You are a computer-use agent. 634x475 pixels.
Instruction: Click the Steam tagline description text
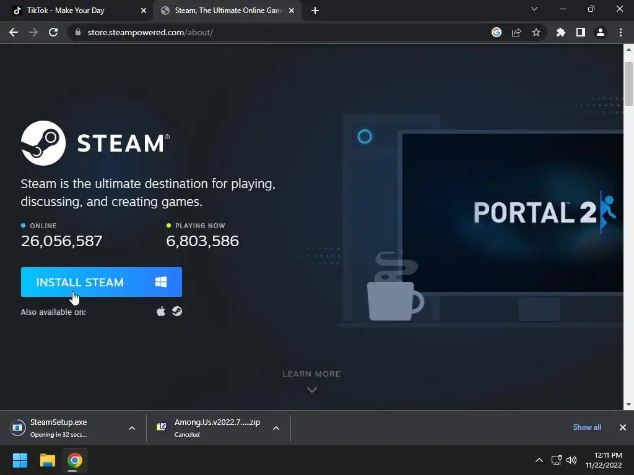coord(148,193)
